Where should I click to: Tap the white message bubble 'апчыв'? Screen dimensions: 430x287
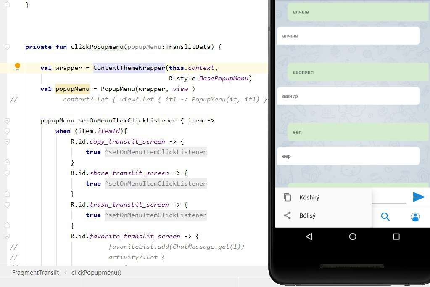point(348,36)
